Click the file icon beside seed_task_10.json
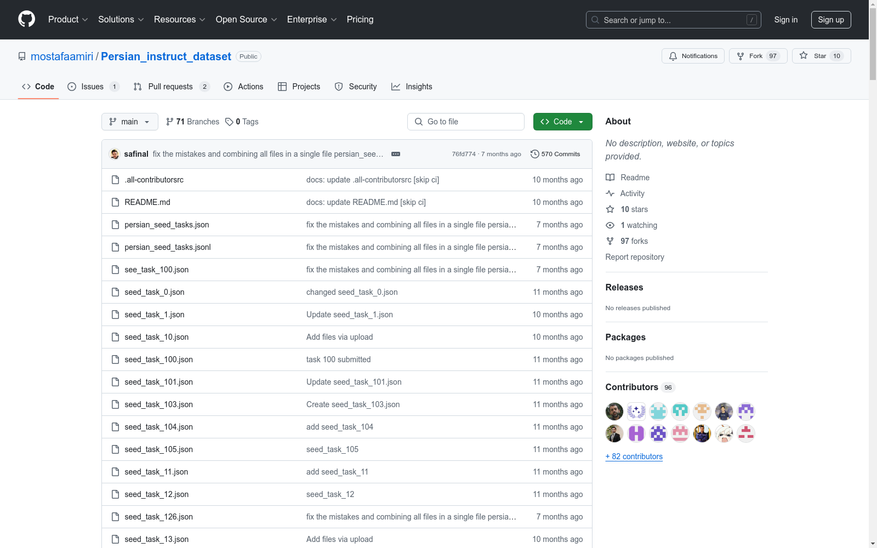This screenshot has width=877, height=548. pos(115,337)
